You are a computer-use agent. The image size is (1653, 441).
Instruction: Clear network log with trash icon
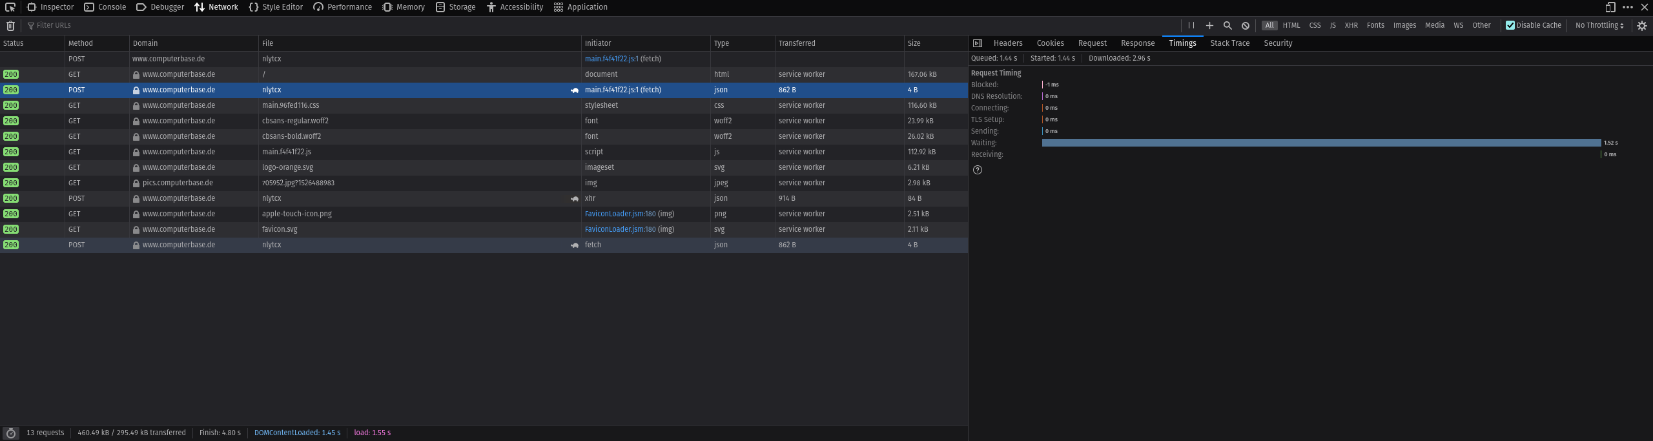click(11, 26)
